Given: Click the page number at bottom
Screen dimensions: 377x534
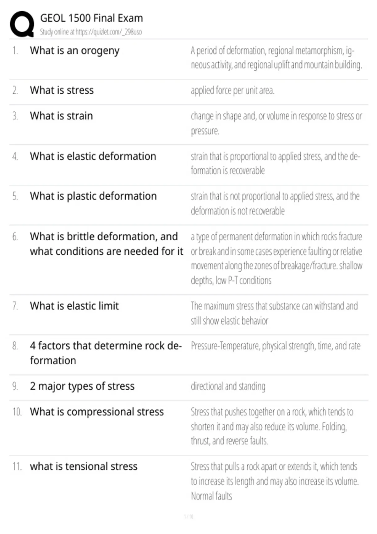Looking at the screenshot, I should click(188, 516).
